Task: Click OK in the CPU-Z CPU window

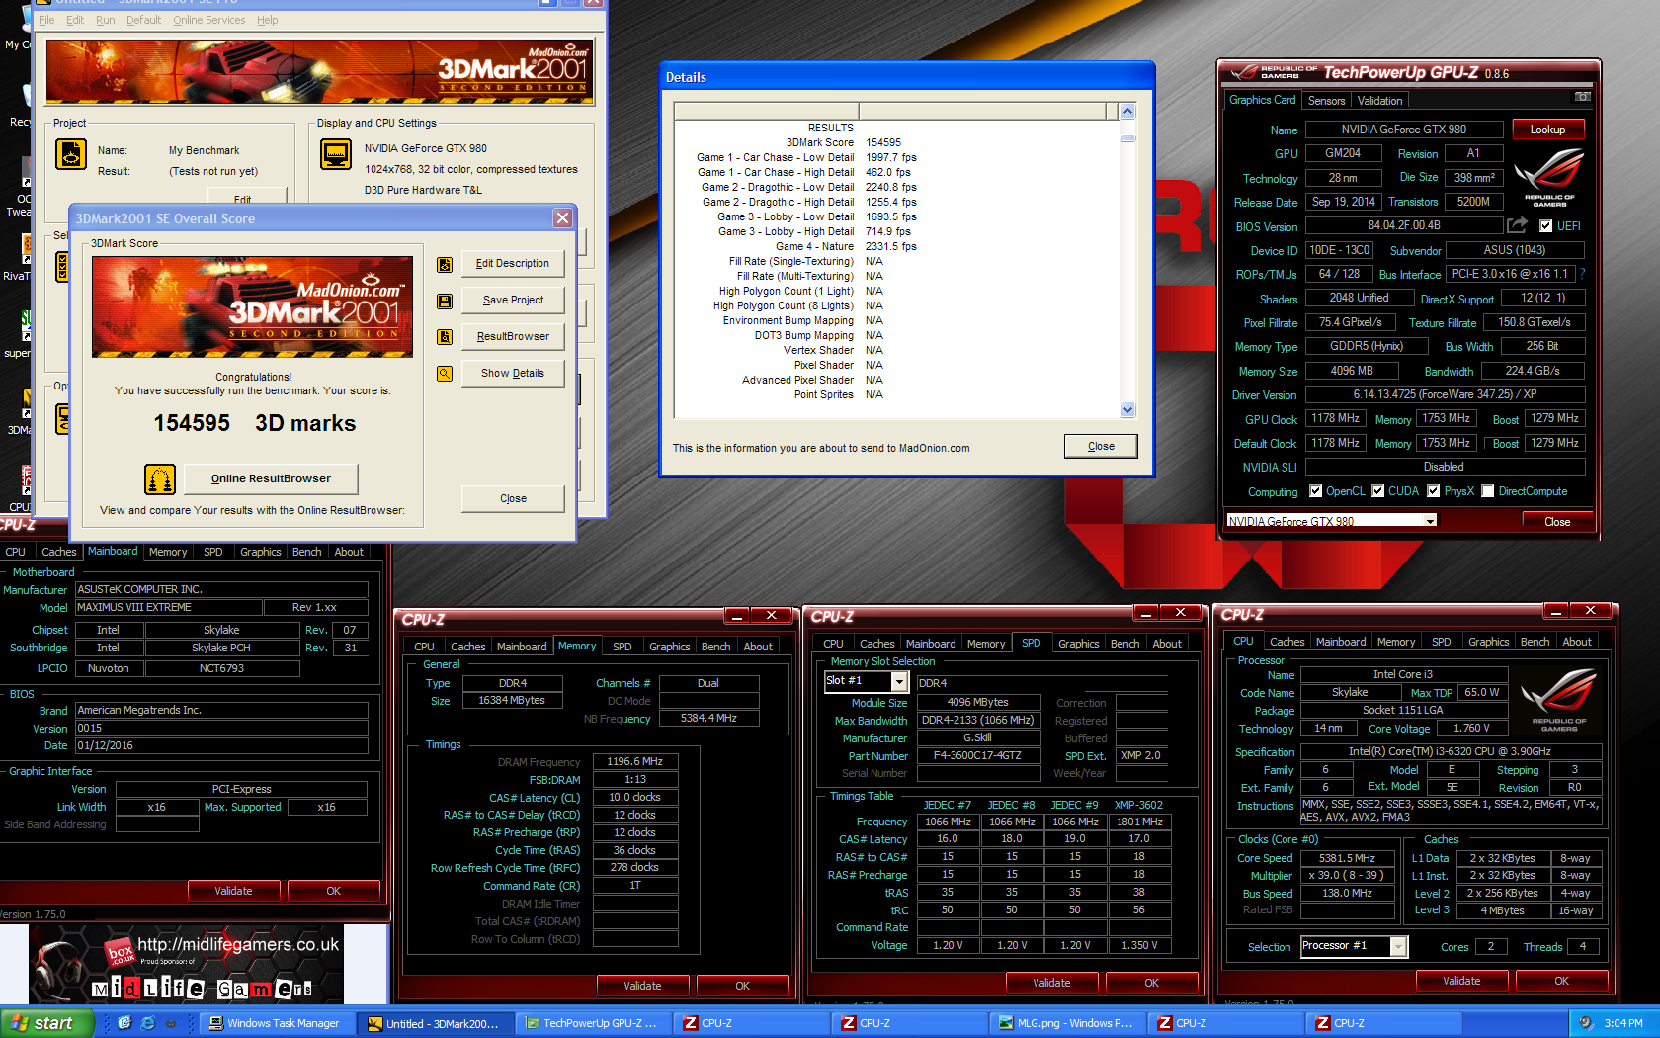Action: [1561, 981]
